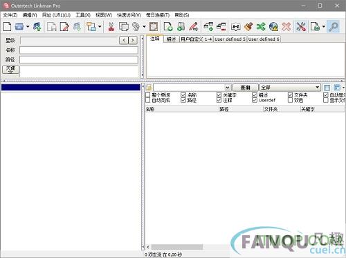Click the page with green plus icon
The image size is (346, 258).
pyautogui.click(x=168, y=26)
